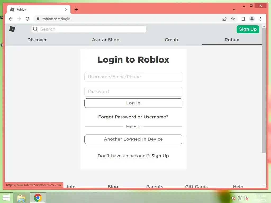Open the Create menu item
The height and width of the screenshot is (203, 271).
click(x=172, y=40)
